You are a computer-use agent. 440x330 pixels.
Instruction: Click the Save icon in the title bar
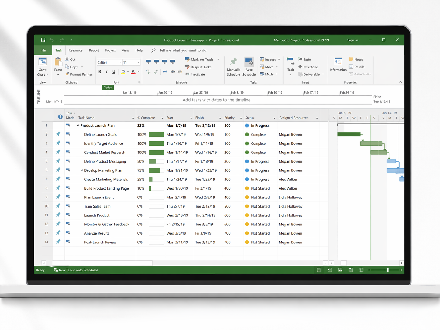point(43,40)
